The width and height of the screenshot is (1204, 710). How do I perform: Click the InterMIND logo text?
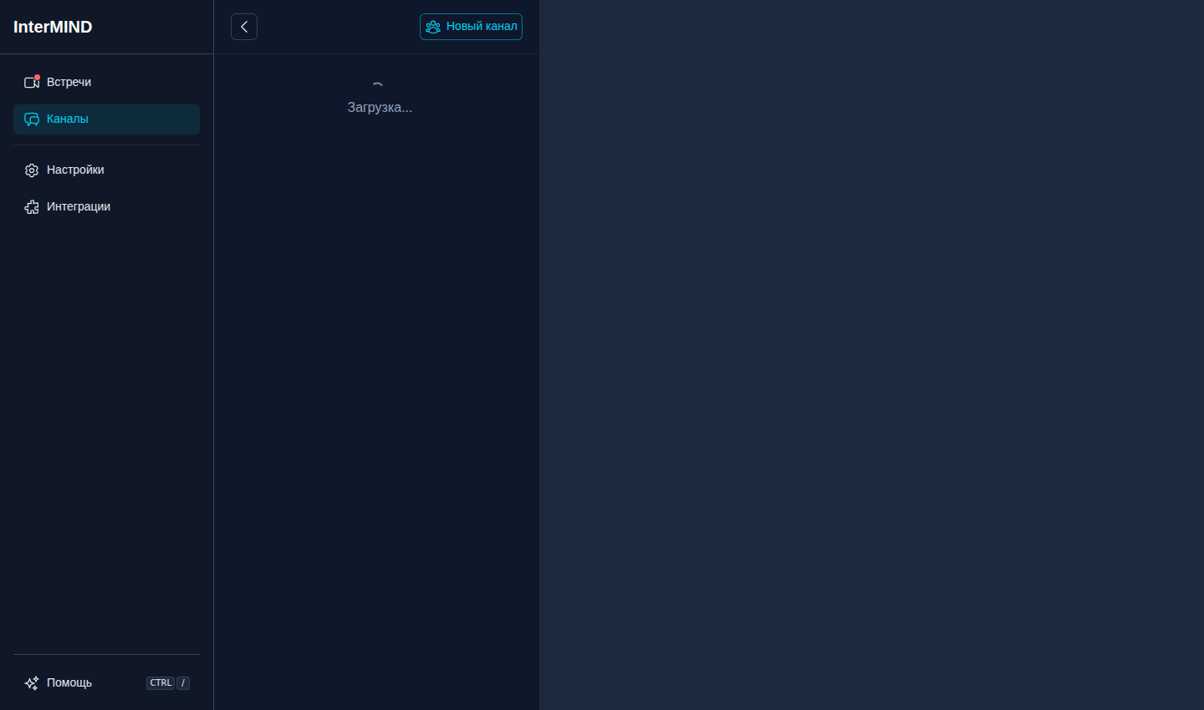(53, 27)
